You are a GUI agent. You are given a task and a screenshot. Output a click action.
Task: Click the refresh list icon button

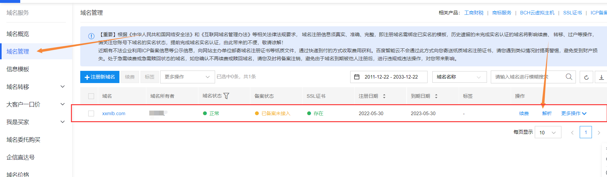coord(586,77)
